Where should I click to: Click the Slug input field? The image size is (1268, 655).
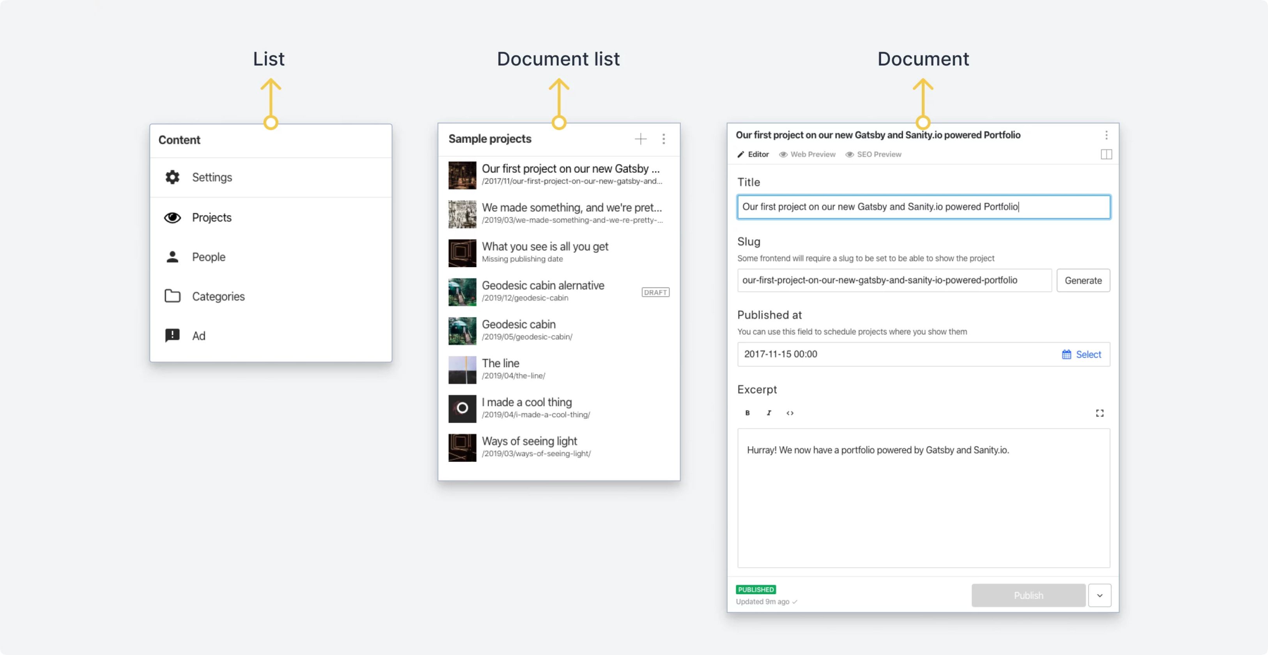pyautogui.click(x=894, y=280)
